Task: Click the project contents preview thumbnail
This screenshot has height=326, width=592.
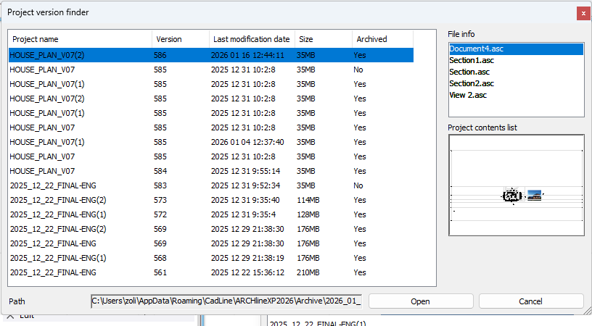Action: click(x=516, y=185)
